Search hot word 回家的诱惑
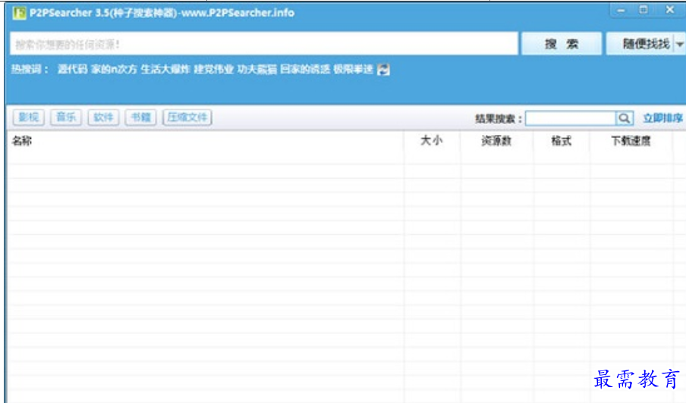The width and height of the screenshot is (686, 403). (305, 70)
